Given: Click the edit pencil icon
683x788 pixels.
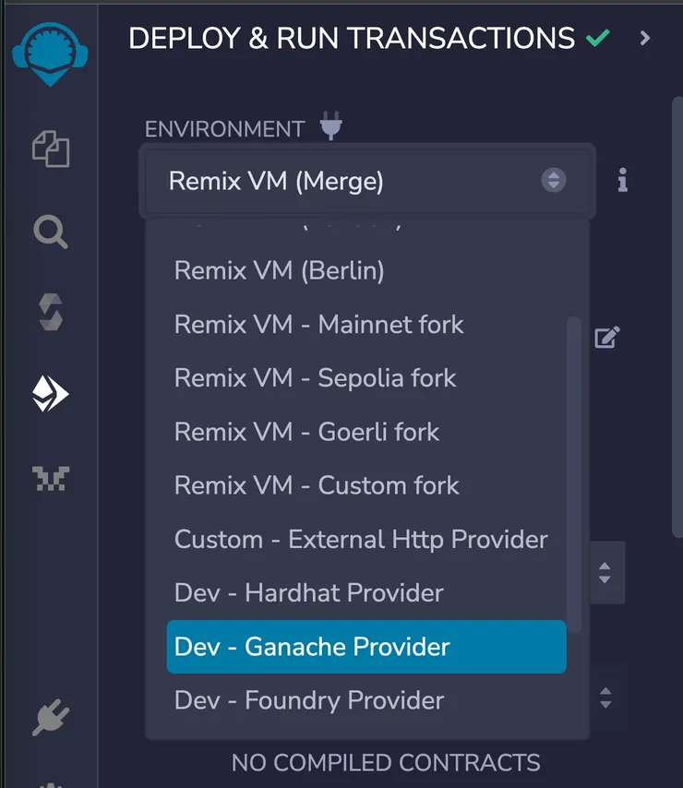Looking at the screenshot, I should click(x=606, y=338).
